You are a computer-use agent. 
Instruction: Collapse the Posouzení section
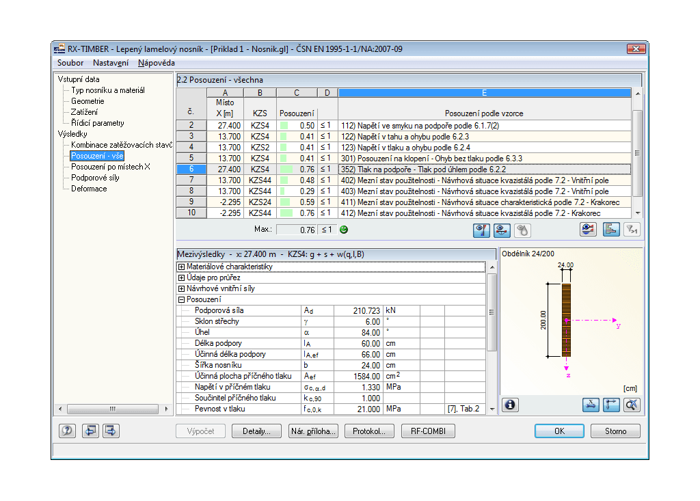point(182,299)
